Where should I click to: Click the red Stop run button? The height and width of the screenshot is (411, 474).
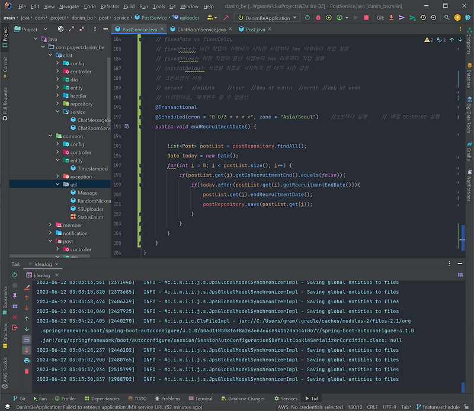point(366,18)
